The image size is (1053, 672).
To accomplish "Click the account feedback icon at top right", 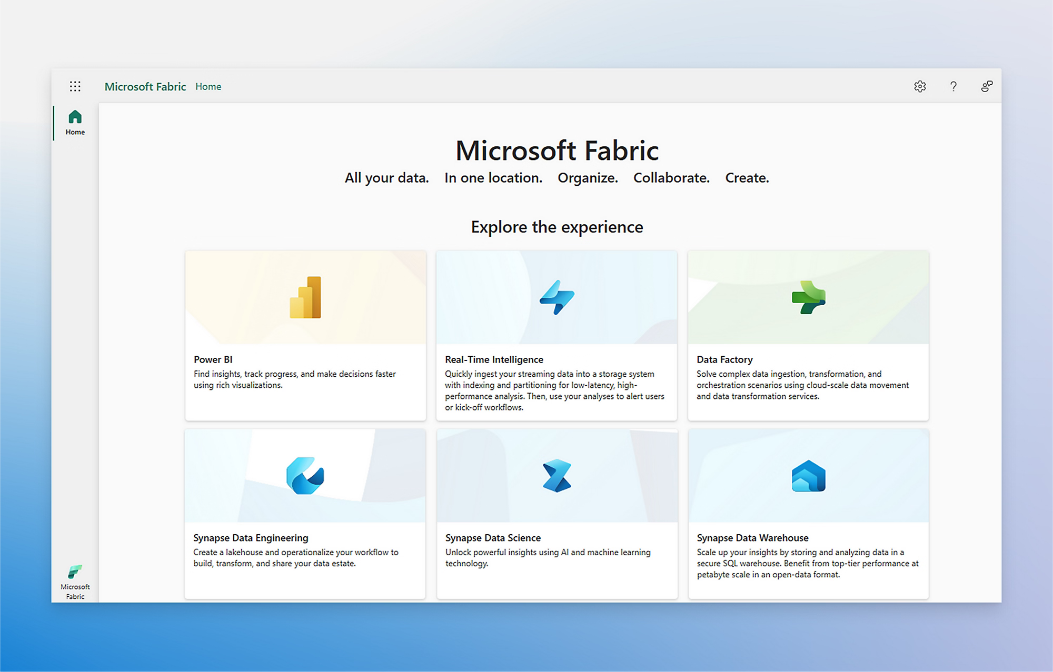I will tap(987, 86).
